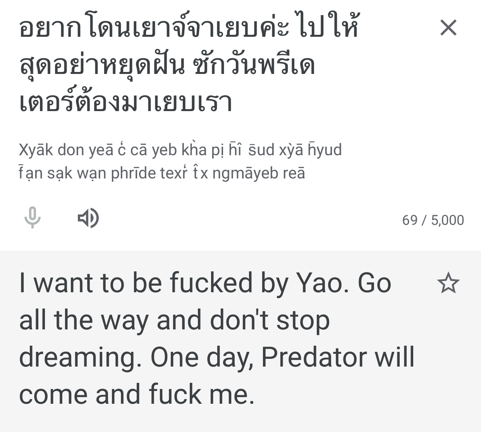Tap the microphone voice input icon
Screen dimensions: 481x432
point(33,218)
